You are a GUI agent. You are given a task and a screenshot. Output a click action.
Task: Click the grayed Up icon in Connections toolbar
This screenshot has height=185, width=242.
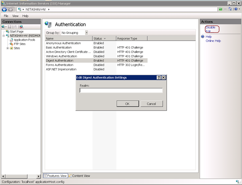point(15,27)
